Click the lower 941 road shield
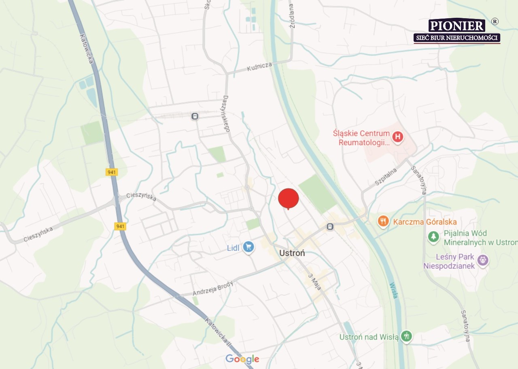The width and height of the screenshot is (518, 369). [x=120, y=226]
